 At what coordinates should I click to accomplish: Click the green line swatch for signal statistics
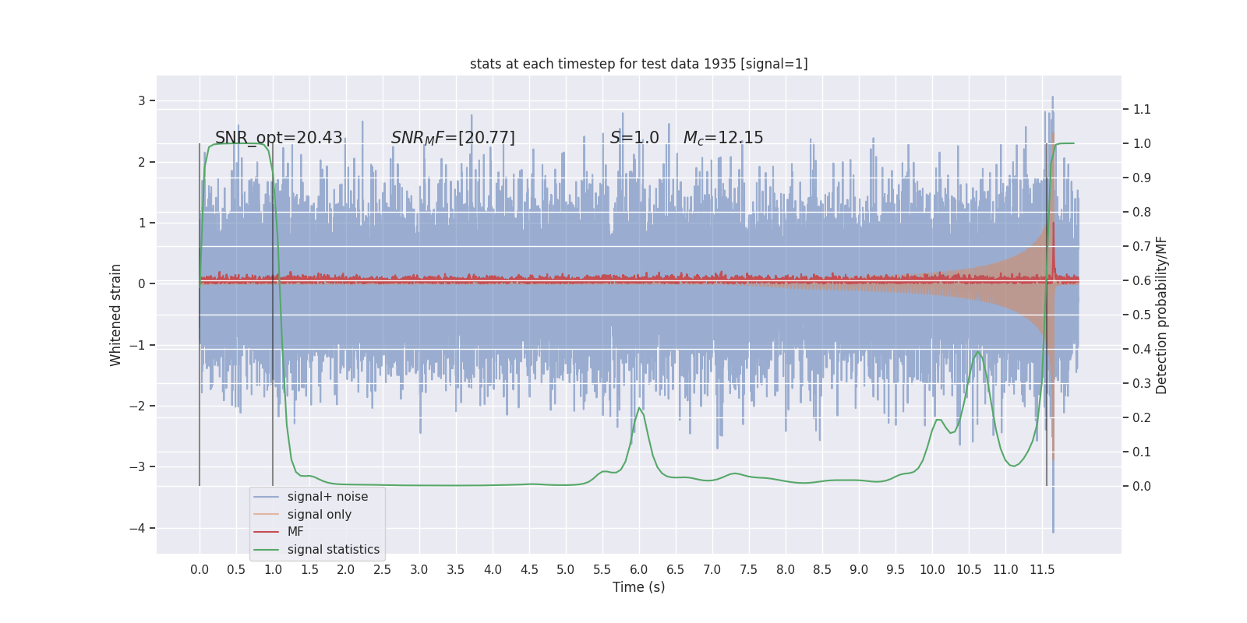point(267,549)
